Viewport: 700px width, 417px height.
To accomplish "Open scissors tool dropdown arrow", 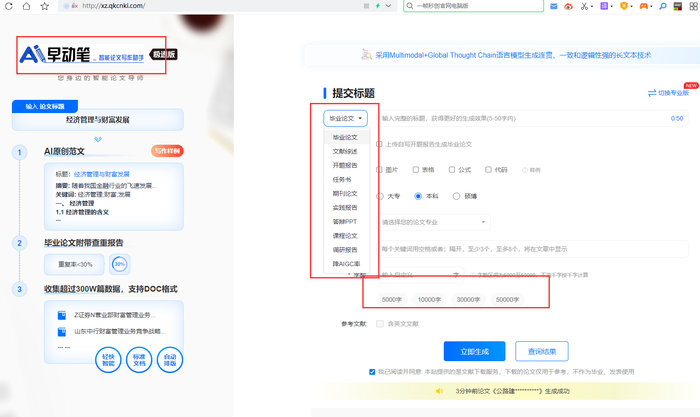I will pos(592,7).
